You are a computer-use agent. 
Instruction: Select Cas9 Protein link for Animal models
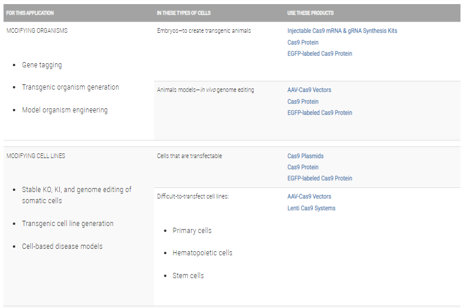[303, 101]
